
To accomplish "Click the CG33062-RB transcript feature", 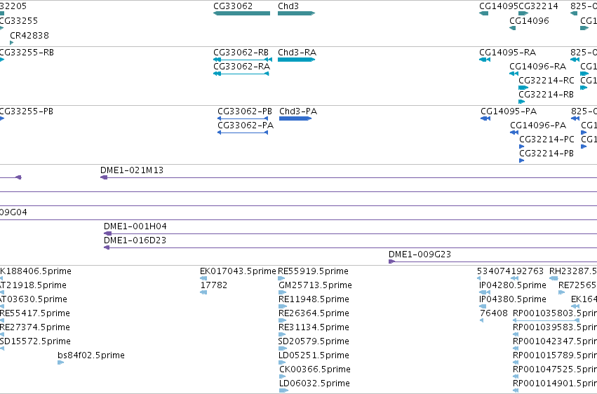I will point(243,60).
